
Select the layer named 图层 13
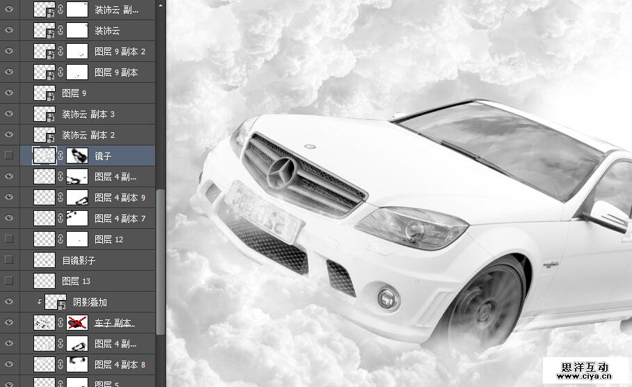tap(76, 281)
